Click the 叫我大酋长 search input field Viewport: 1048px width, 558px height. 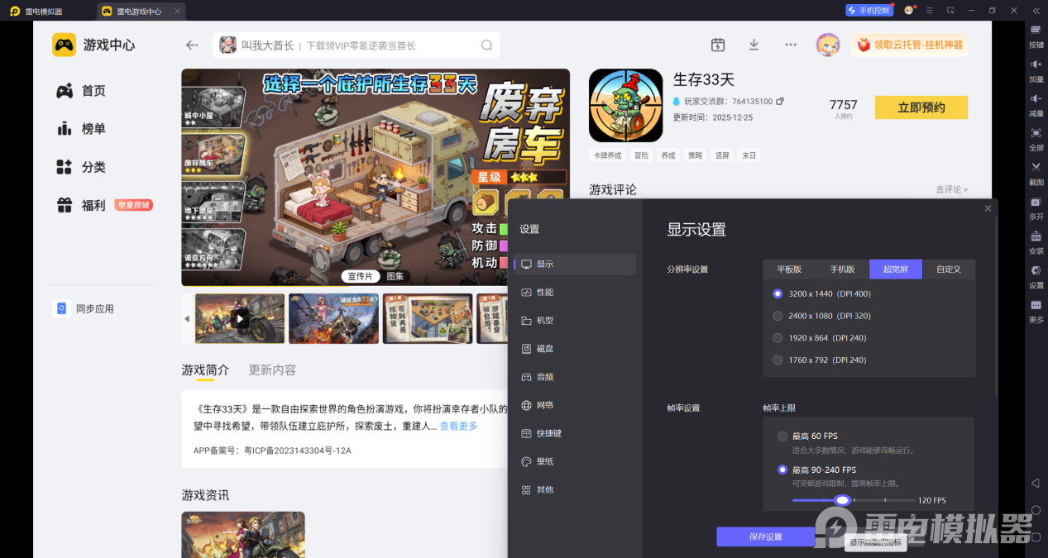[x=356, y=45]
